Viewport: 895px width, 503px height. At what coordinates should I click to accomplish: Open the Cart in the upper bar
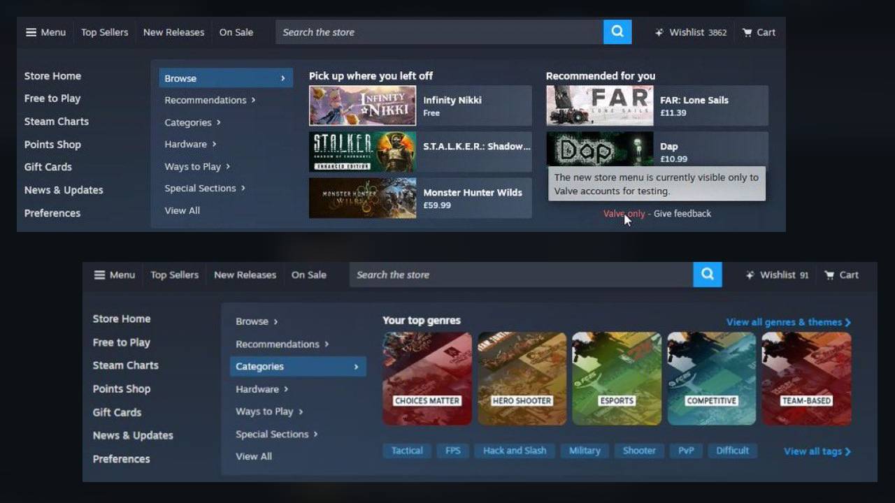click(759, 32)
